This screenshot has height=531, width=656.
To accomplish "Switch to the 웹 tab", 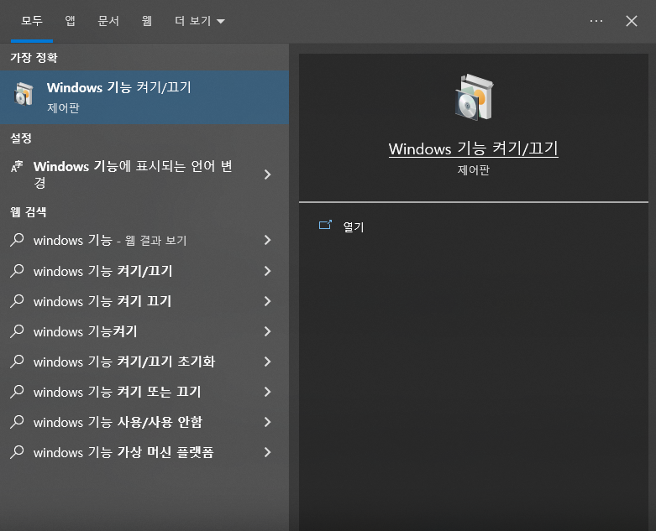I will pyautogui.click(x=147, y=21).
